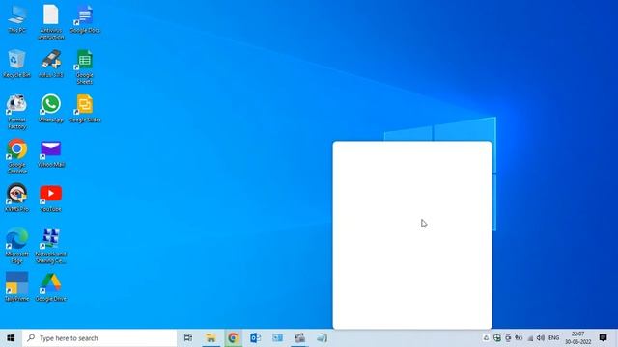Click the 'Type here to search' box
This screenshot has width=618, height=347.
coord(99,338)
